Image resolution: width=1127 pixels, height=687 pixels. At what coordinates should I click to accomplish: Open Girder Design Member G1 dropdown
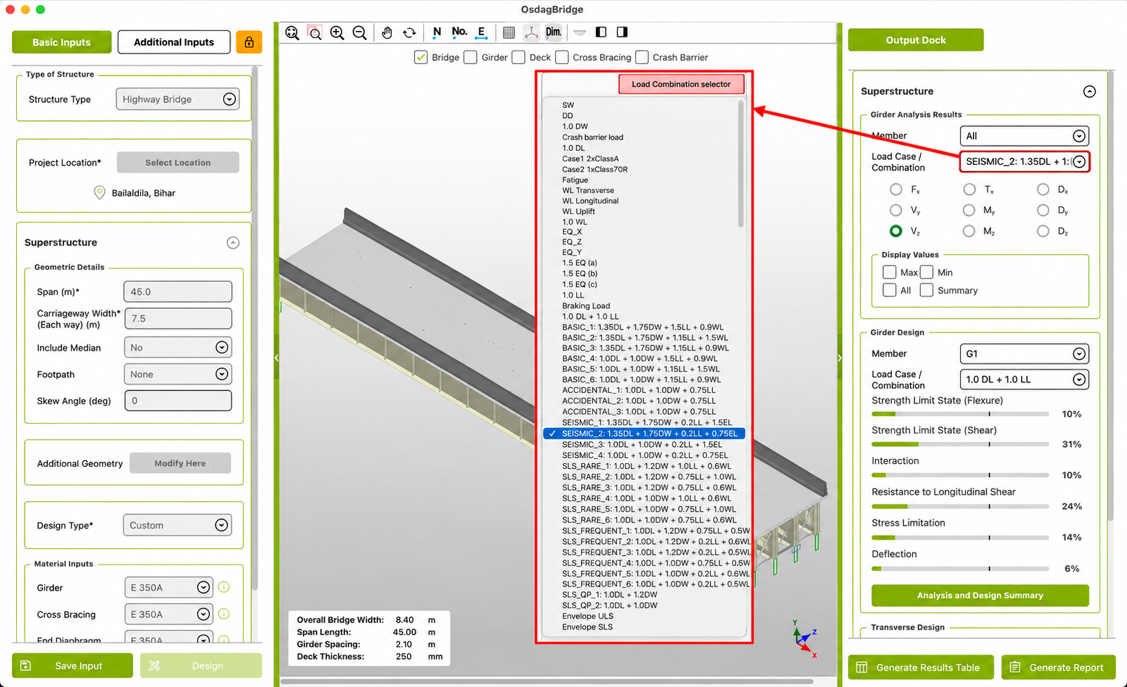point(1024,354)
